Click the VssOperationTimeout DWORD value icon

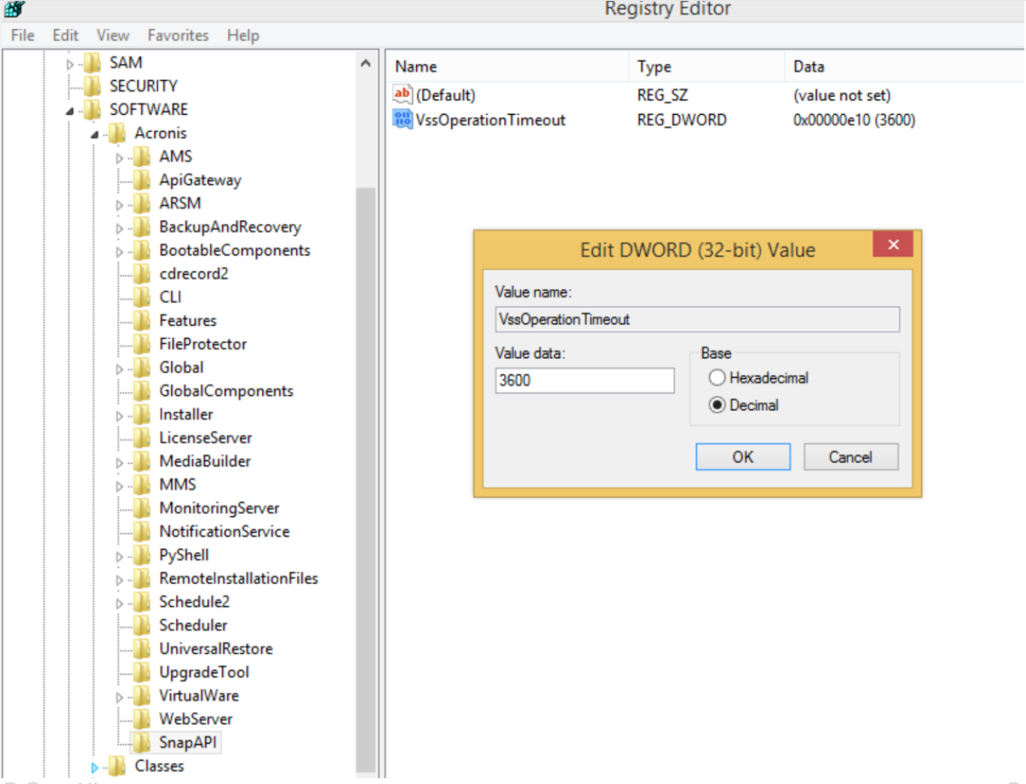click(x=403, y=119)
